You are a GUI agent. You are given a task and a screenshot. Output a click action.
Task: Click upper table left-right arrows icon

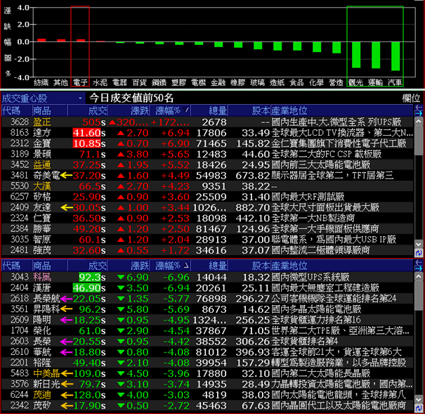click(419, 110)
